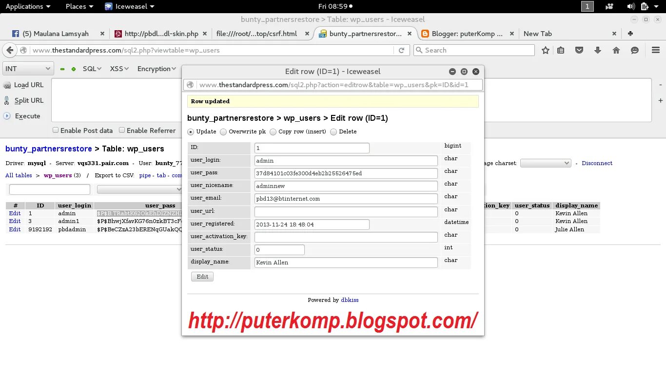Click the bunty_partnersrestore database heading link
The width and height of the screenshot is (666, 374).
coord(48,149)
